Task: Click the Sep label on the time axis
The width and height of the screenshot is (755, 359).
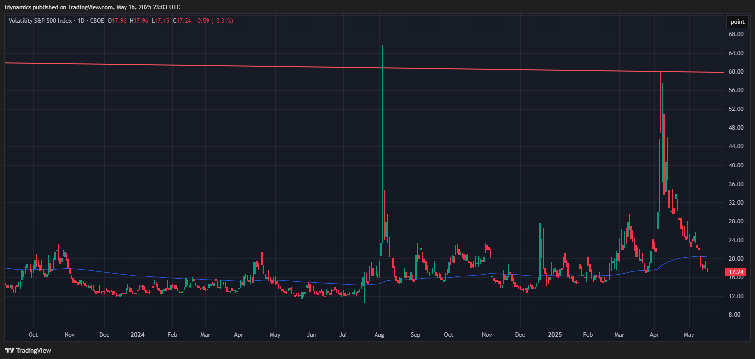Action: point(416,335)
